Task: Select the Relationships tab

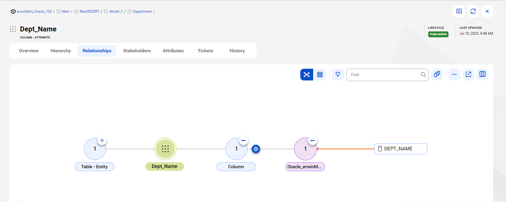Action: click(x=97, y=51)
